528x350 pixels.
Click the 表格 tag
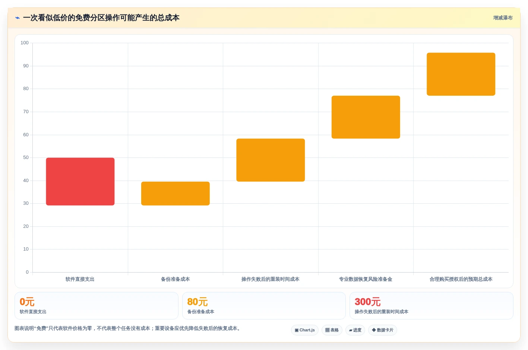(x=332, y=330)
